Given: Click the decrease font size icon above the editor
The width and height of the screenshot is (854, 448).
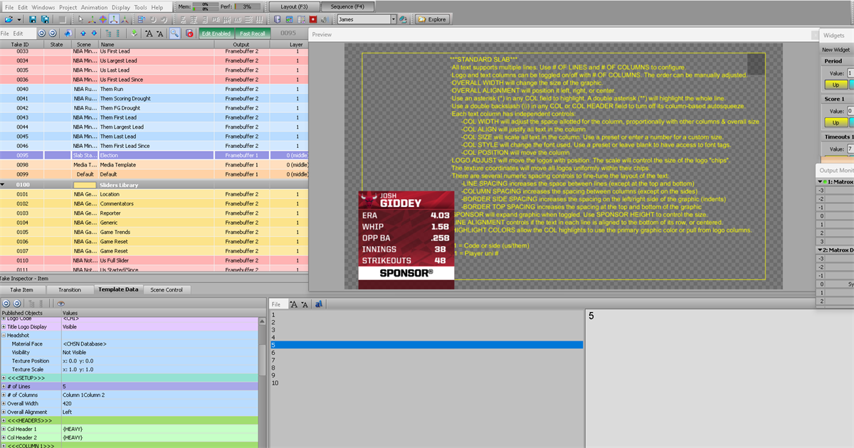Looking at the screenshot, I should (305, 304).
